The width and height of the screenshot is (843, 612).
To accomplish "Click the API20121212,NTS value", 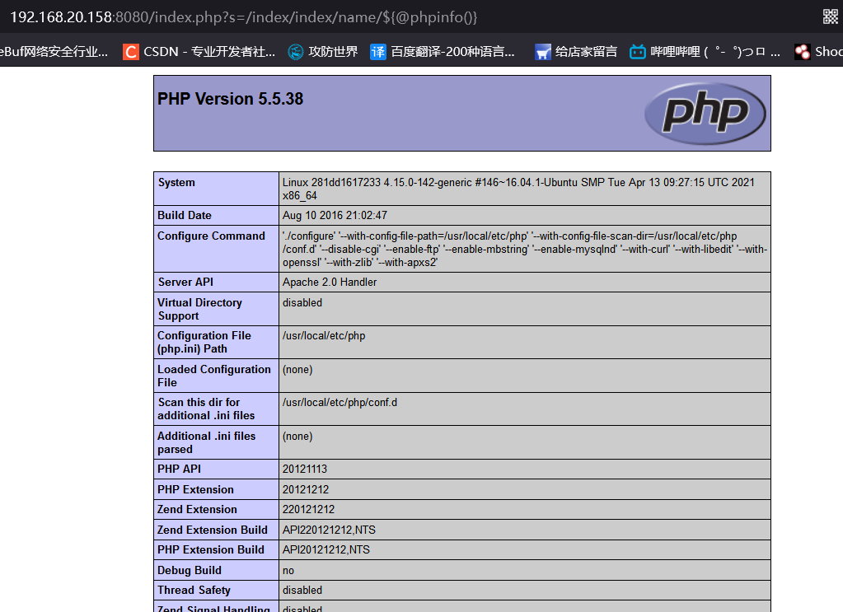I will click(x=326, y=549).
